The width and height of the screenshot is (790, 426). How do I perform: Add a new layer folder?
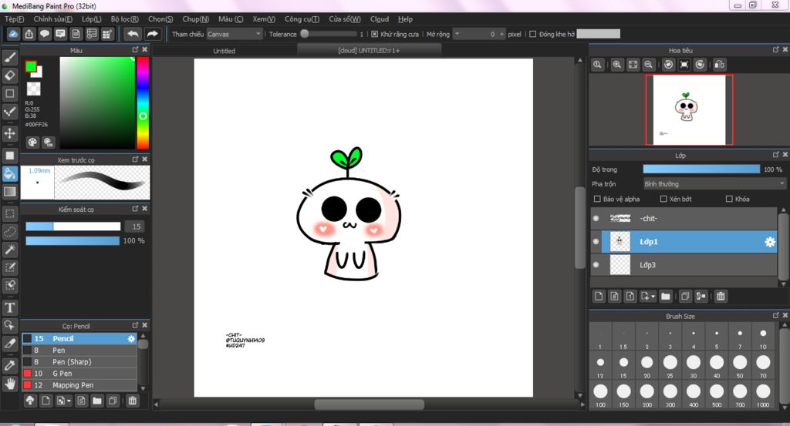pyautogui.click(x=666, y=297)
